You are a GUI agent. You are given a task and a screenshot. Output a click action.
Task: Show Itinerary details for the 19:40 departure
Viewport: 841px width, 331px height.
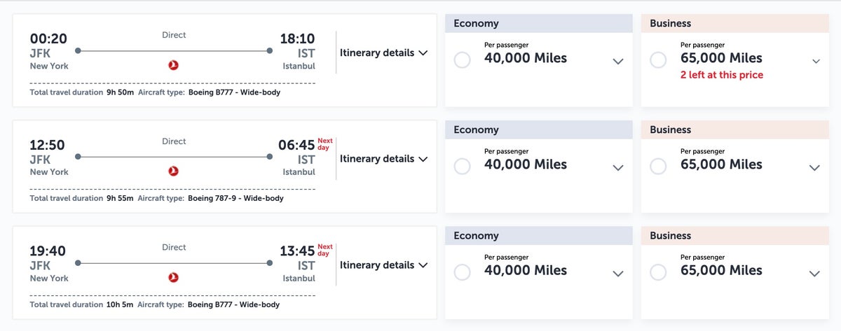point(383,265)
